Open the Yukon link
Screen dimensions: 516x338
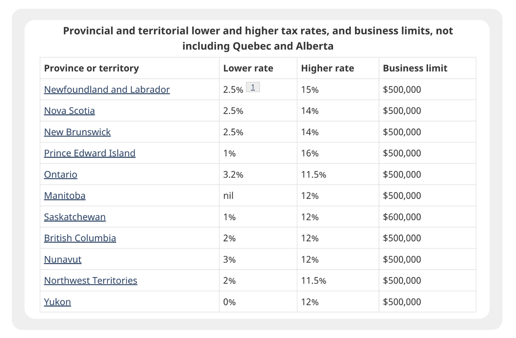pos(57,302)
